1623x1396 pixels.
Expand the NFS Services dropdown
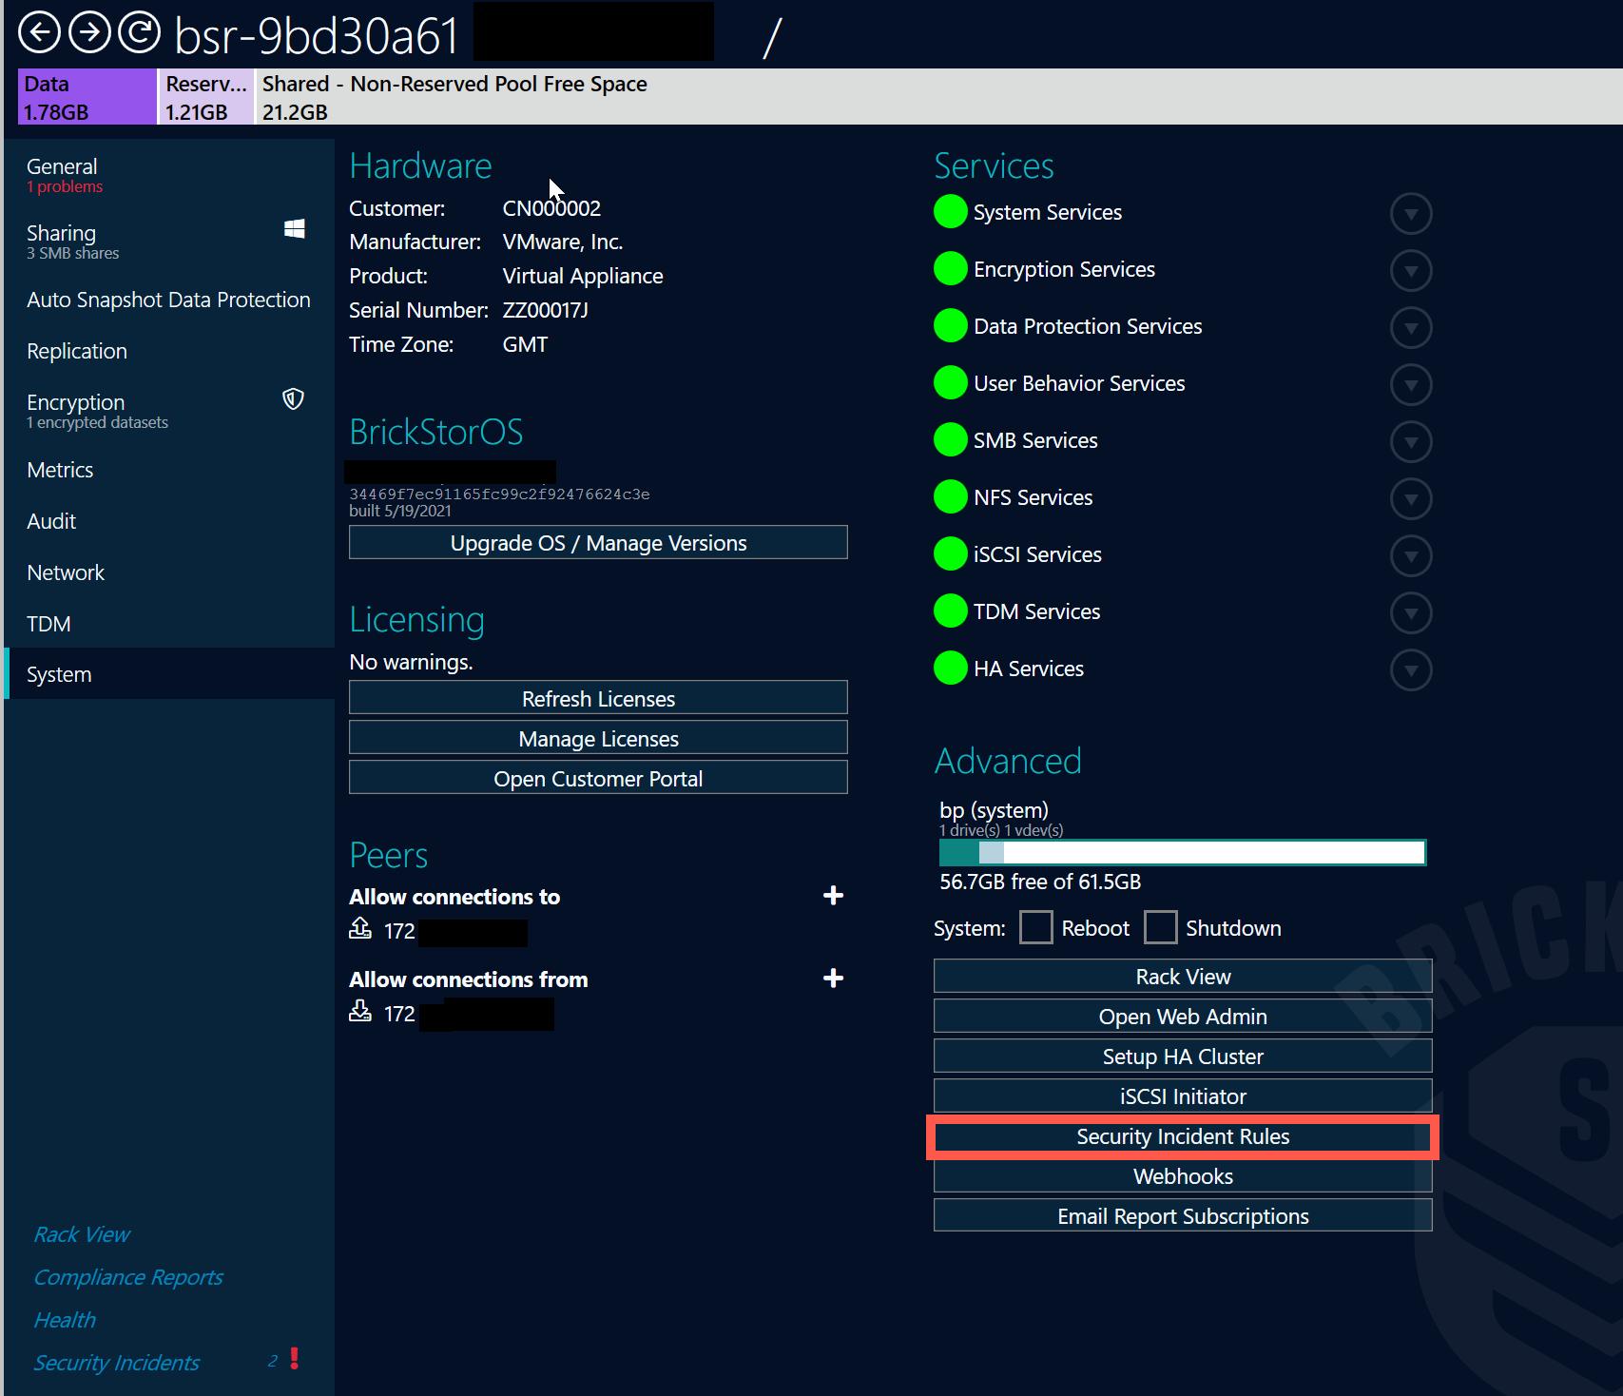[x=1411, y=498]
